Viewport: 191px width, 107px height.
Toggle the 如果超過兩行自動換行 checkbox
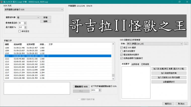121,58
